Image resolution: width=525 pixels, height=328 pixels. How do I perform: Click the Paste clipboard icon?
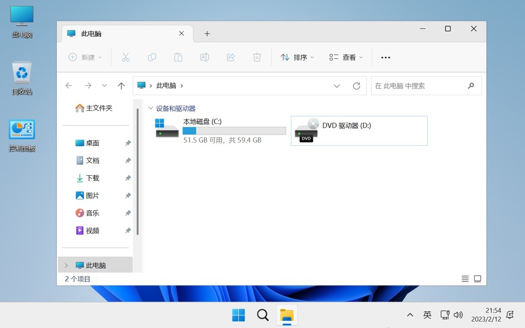coord(178,57)
